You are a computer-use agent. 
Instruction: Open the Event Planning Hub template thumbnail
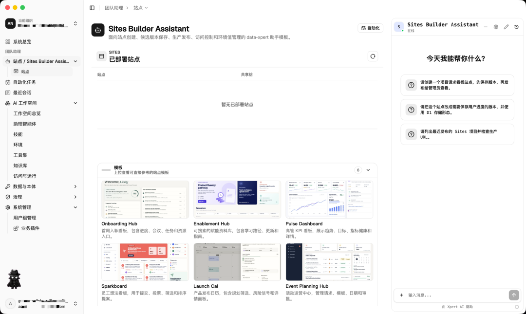click(x=329, y=262)
